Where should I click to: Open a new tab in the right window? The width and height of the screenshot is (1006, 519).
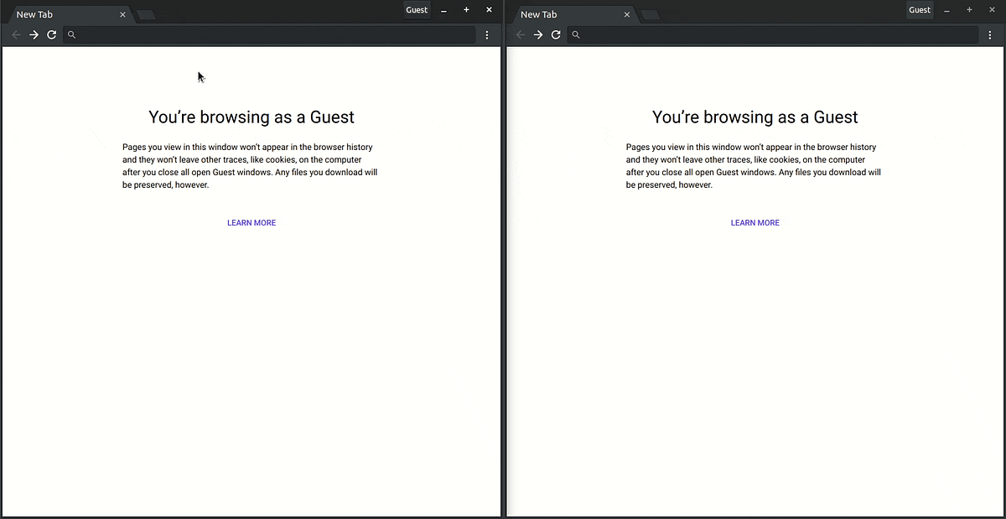tap(649, 13)
